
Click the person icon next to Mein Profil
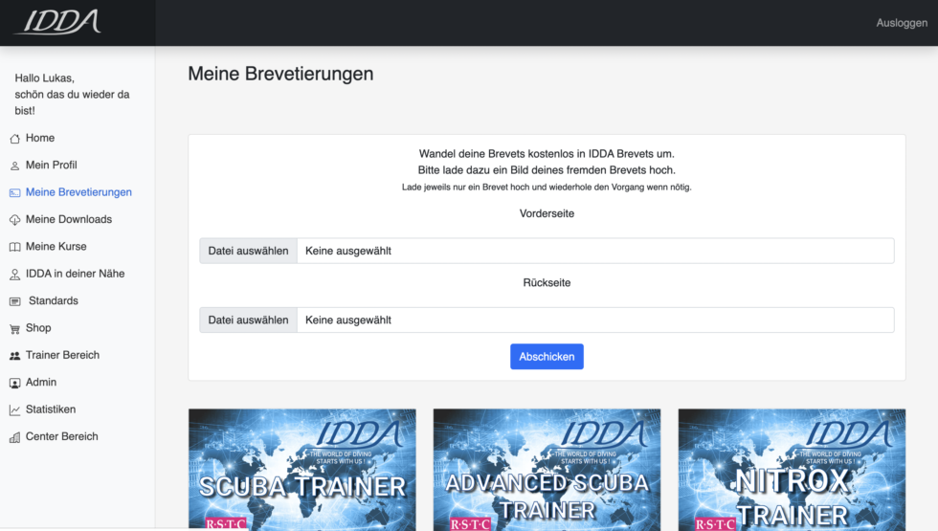pyautogui.click(x=14, y=166)
